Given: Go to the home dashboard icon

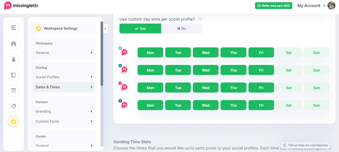Looking at the screenshot, I should (x=14, y=44).
